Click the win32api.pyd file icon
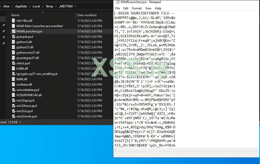The image size is (260, 164). coord(14,100)
